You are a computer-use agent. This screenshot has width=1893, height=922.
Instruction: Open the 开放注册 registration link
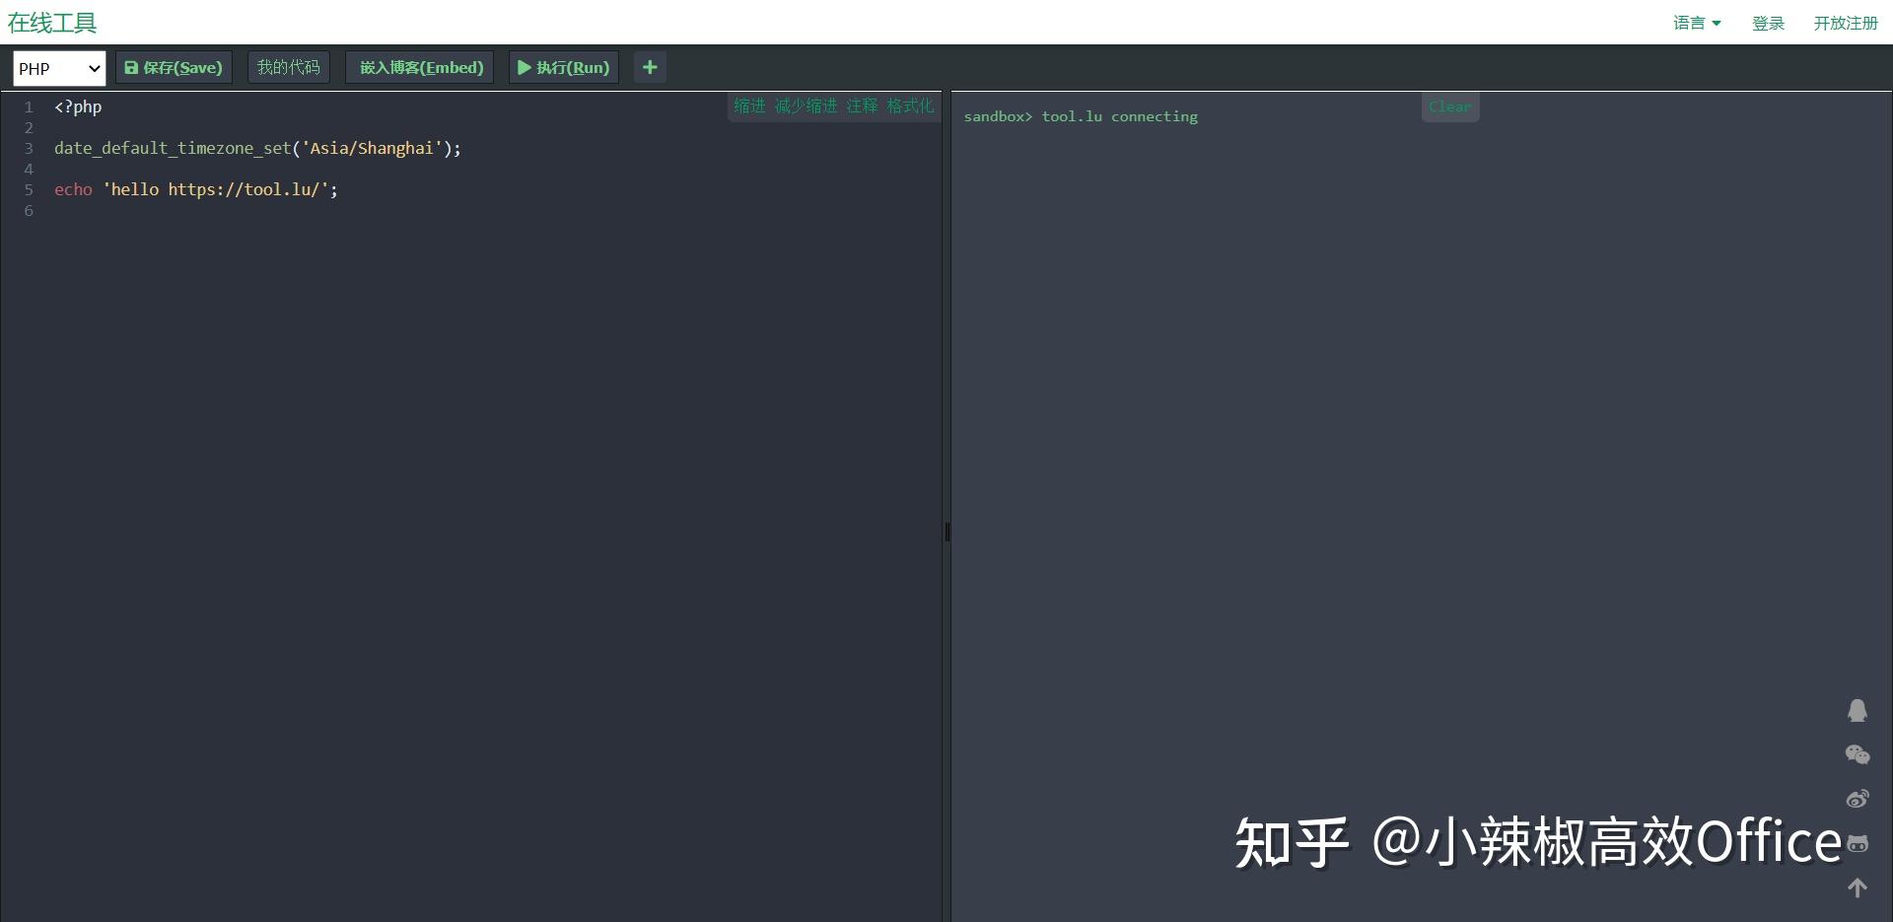[x=1846, y=23]
